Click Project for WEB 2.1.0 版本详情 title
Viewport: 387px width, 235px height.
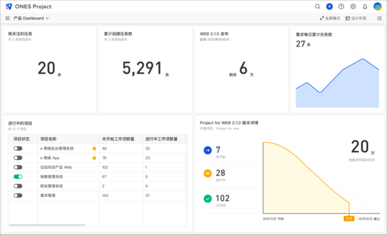pyautogui.click(x=229, y=123)
